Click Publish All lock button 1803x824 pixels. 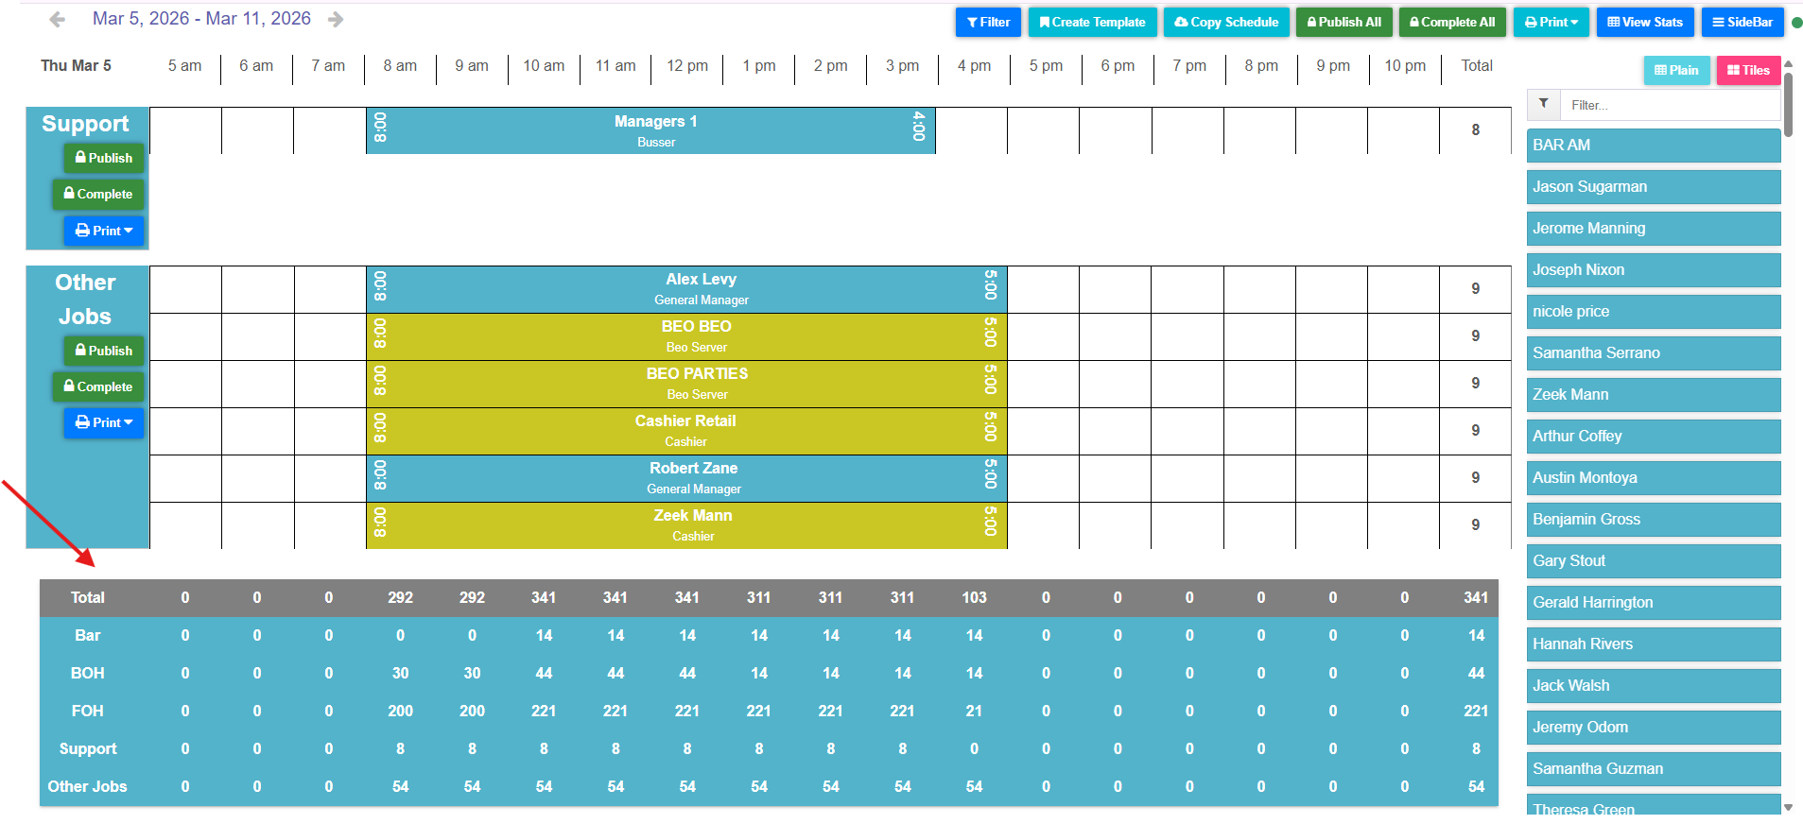[1344, 22]
